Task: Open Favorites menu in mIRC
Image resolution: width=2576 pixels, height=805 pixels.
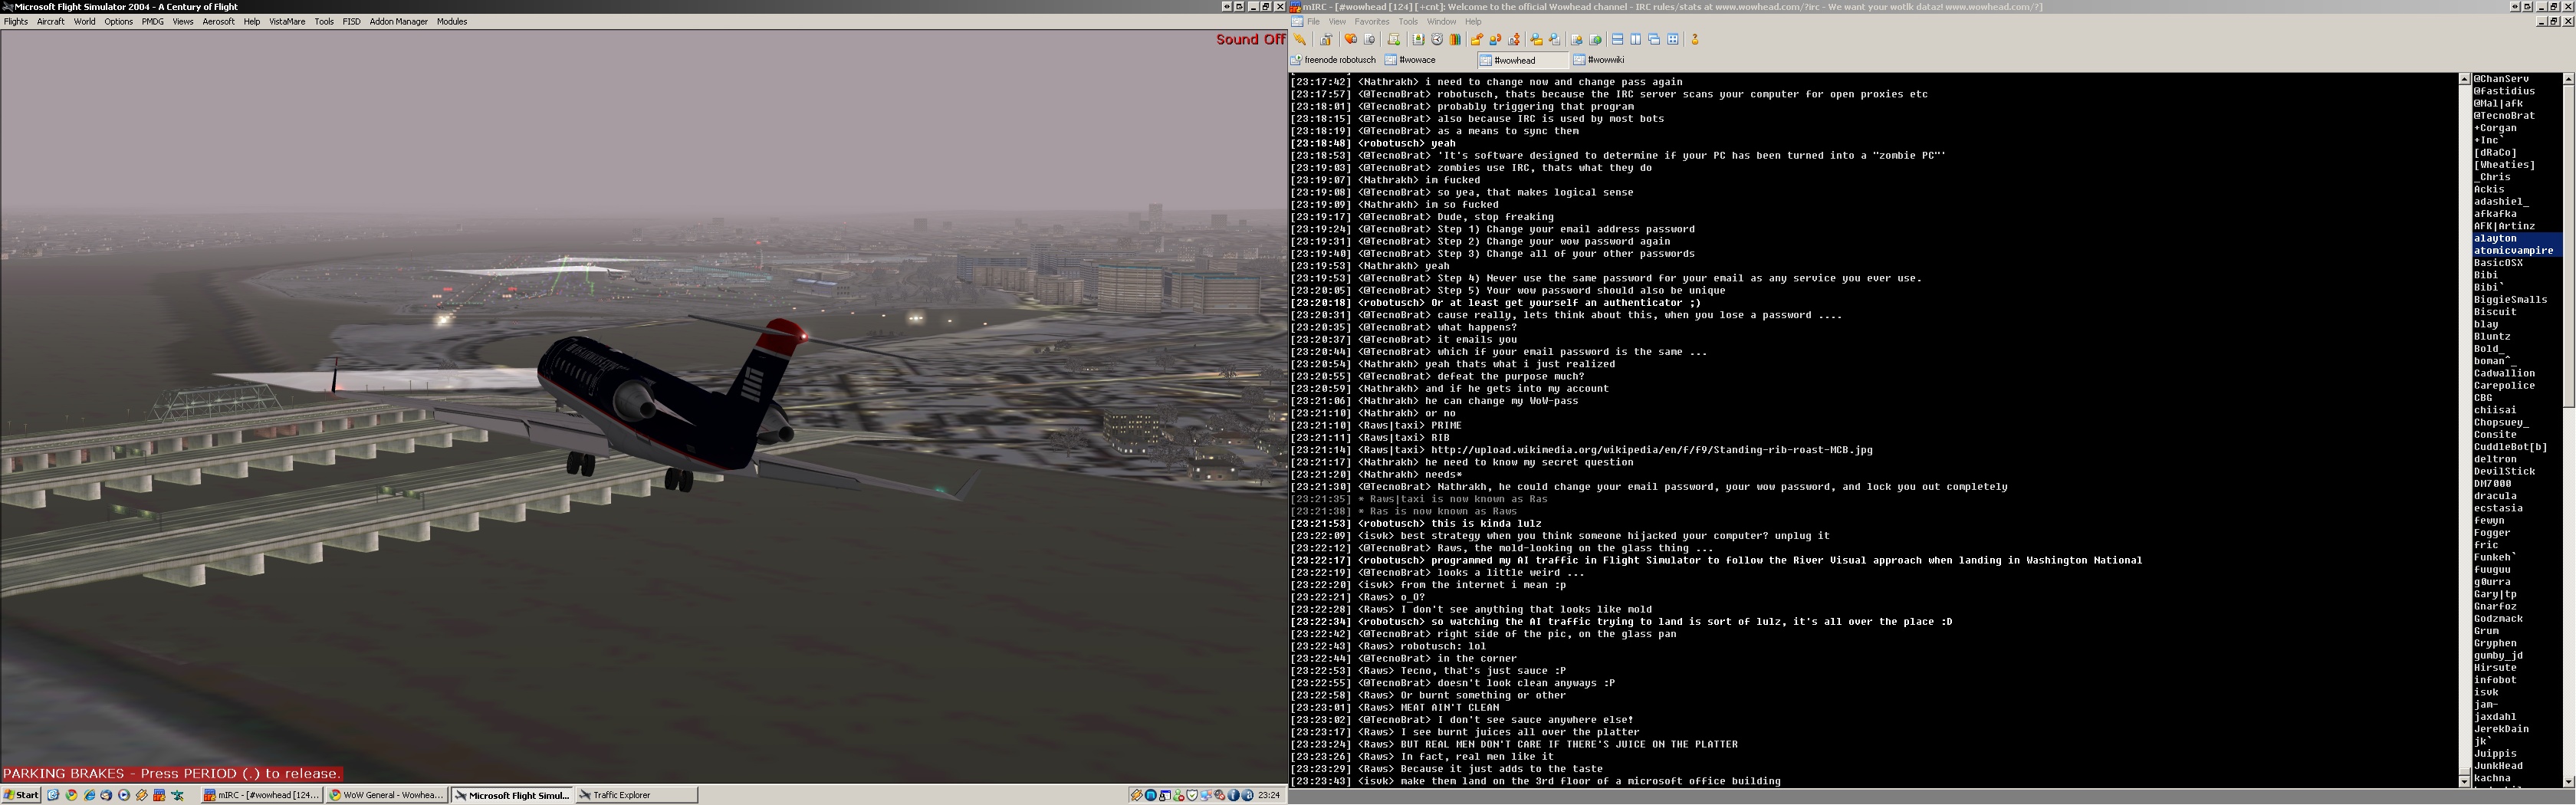Action: coord(1371,21)
